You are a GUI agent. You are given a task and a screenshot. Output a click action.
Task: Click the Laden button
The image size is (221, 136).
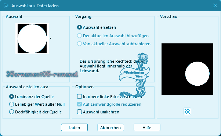pyautogui.click(x=74, y=128)
